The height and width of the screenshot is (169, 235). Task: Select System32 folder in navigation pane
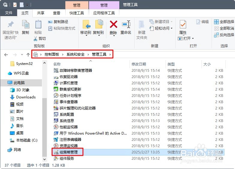tap(22, 64)
